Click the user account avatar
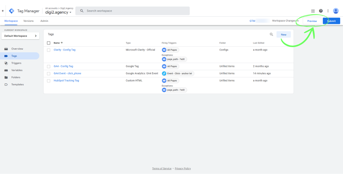The height and width of the screenshot is (179, 343). tap(336, 11)
